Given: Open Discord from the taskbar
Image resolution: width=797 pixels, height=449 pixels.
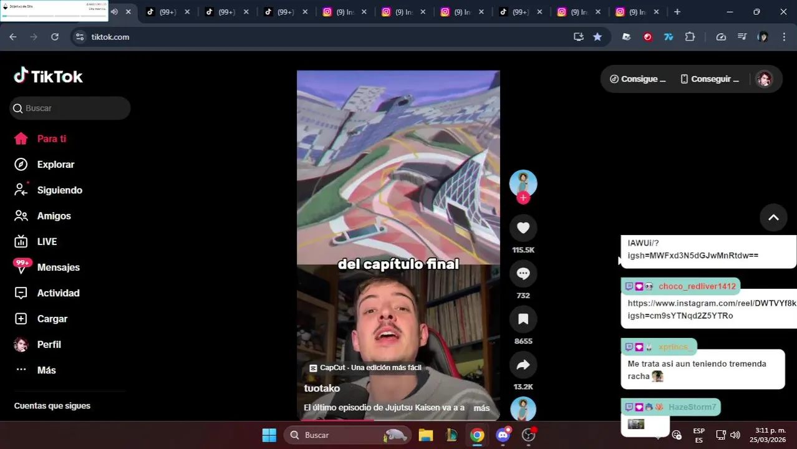Looking at the screenshot, I should [503, 435].
